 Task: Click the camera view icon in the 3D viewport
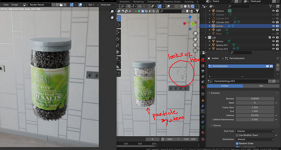pyautogui.click(x=195, y=45)
